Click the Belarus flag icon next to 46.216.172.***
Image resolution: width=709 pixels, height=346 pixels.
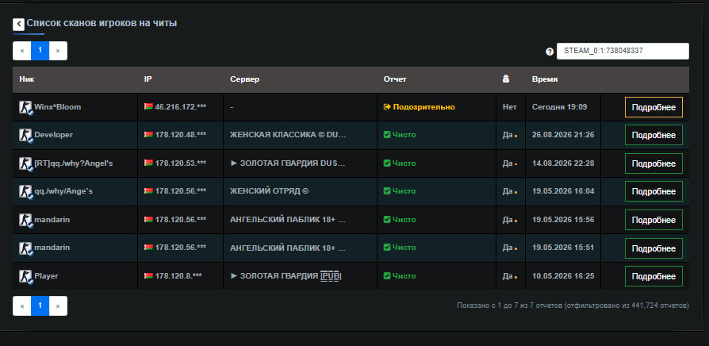pos(148,107)
